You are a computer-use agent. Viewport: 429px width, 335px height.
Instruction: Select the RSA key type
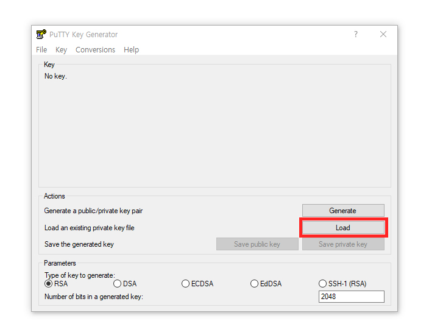pos(56,284)
